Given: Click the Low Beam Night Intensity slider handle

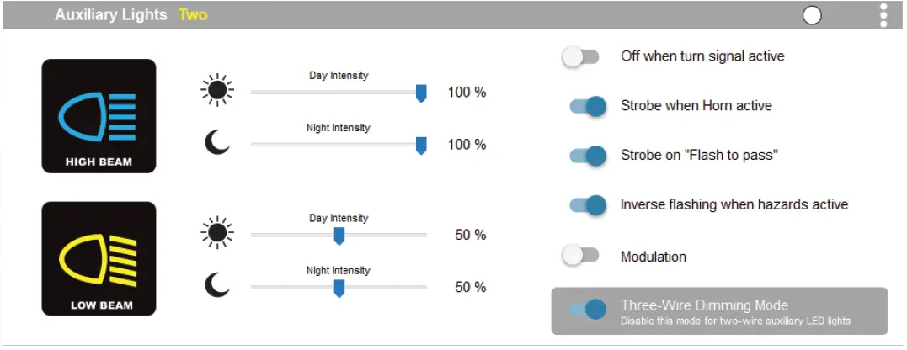Looking at the screenshot, I should pos(339,289).
